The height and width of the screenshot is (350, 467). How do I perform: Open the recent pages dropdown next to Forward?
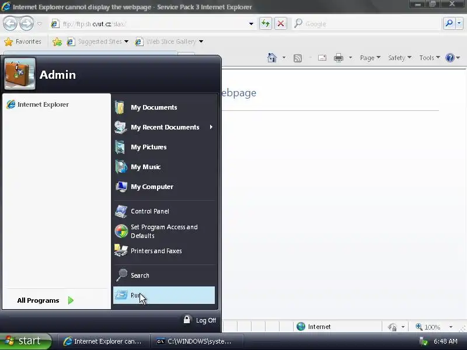click(x=39, y=24)
